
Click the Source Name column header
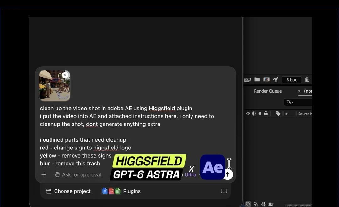[305, 114]
